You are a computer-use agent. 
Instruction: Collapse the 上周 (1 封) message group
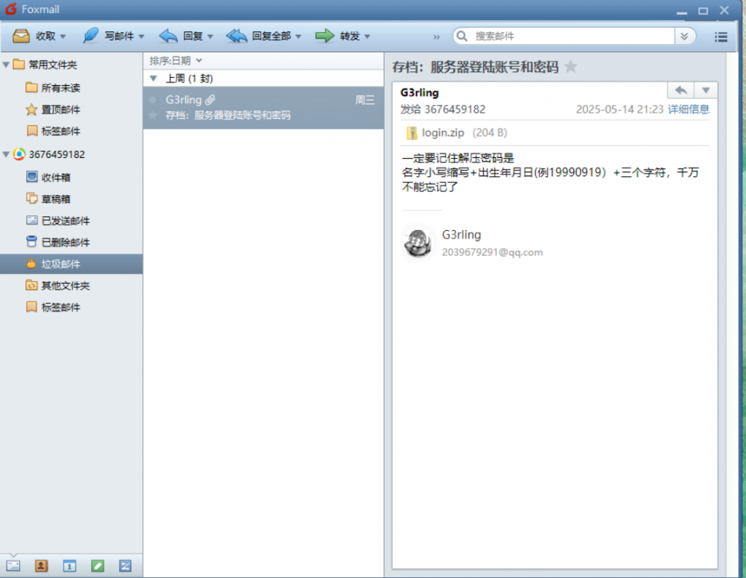[x=153, y=78]
